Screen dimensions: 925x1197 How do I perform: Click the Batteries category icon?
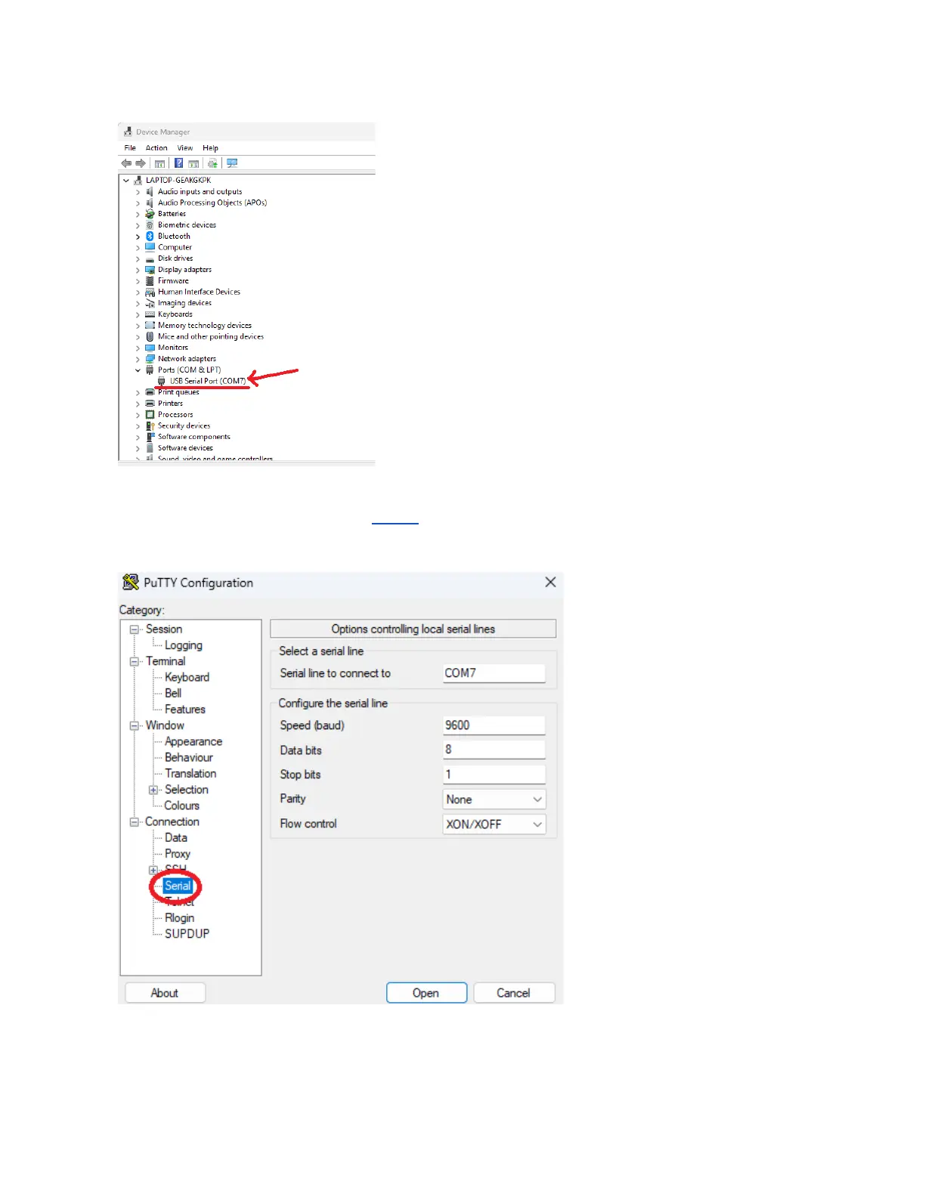150,214
